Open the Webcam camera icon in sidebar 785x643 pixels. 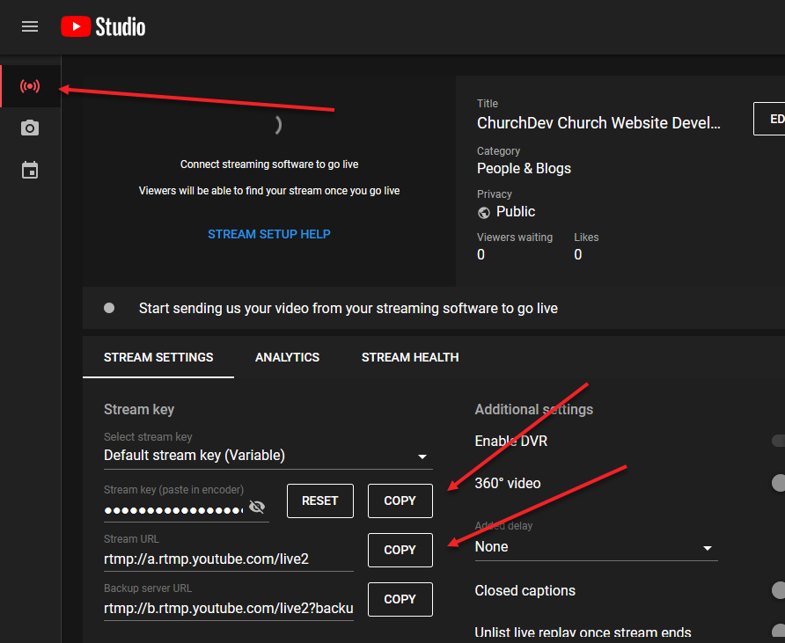point(30,128)
